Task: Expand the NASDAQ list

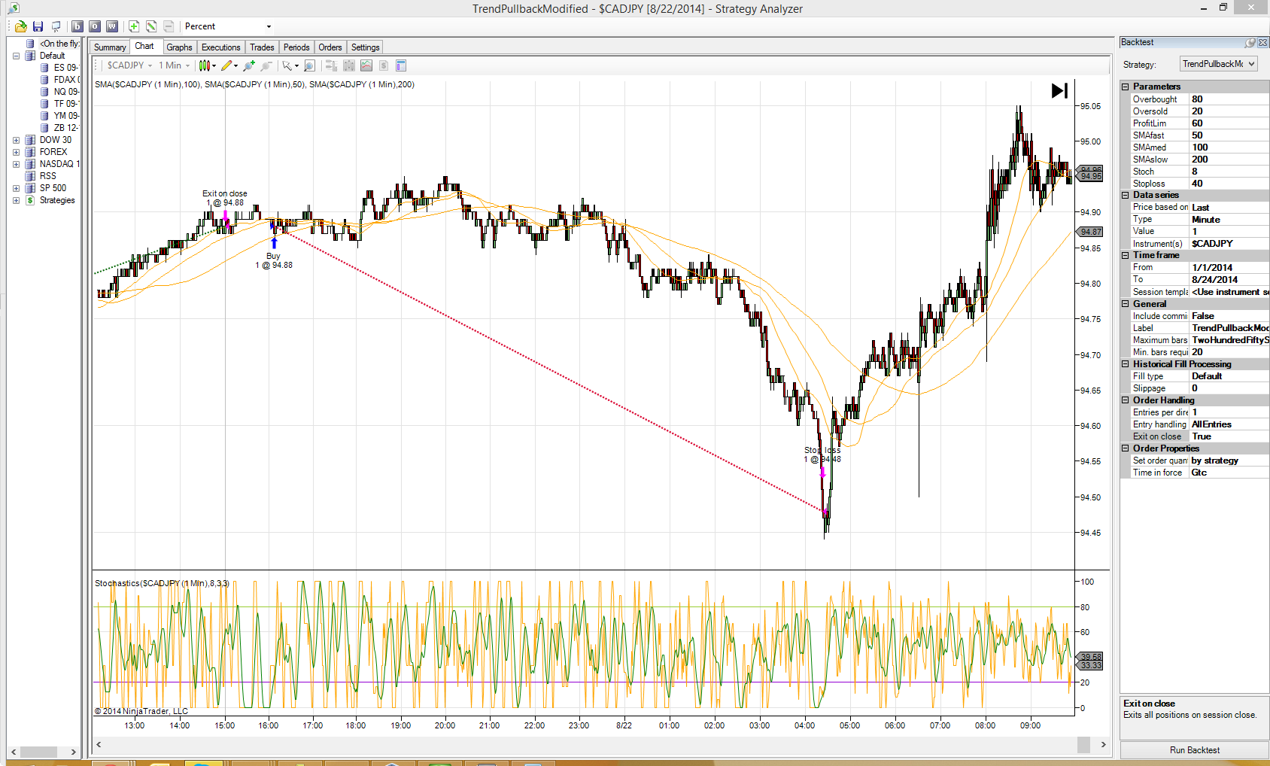Action: point(16,164)
